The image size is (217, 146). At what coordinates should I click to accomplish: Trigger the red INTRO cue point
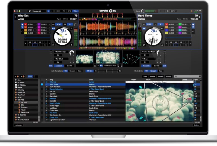26,24
